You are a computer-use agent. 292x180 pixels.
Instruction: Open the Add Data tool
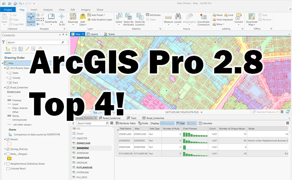point(83,19)
